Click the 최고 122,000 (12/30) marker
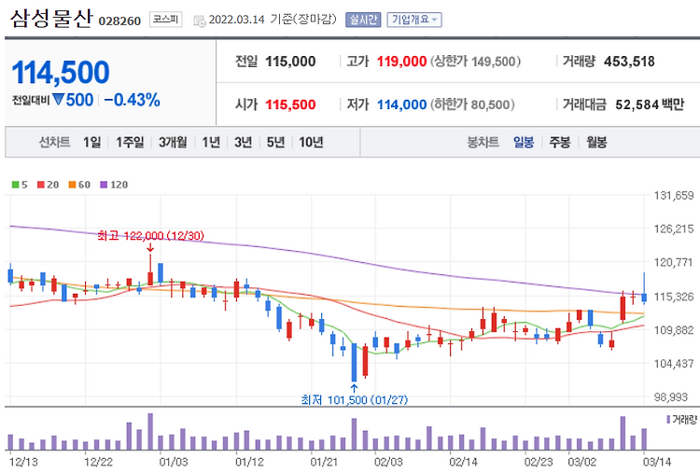This screenshot has height=471, width=700. point(150,235)
